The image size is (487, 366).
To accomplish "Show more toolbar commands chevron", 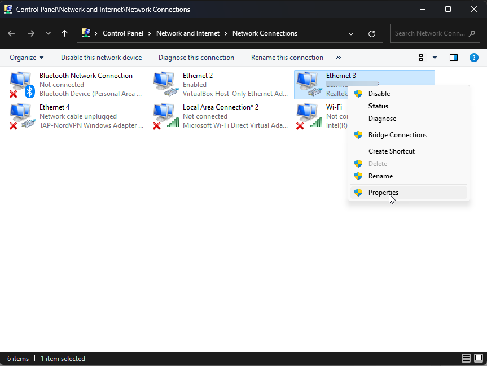I will (339, 57).
